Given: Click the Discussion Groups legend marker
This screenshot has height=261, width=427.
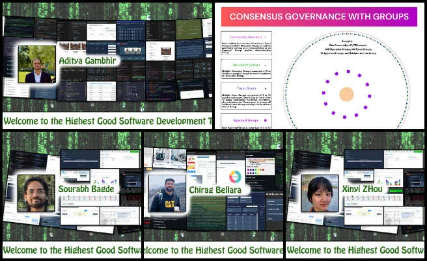Looking at the screenshot, I should pyautogui.click(x=265, y=65).
